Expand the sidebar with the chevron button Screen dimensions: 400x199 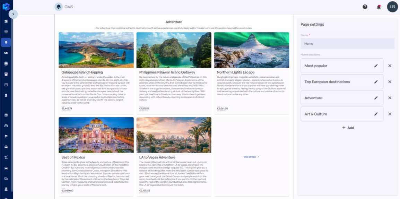[13, 14]
